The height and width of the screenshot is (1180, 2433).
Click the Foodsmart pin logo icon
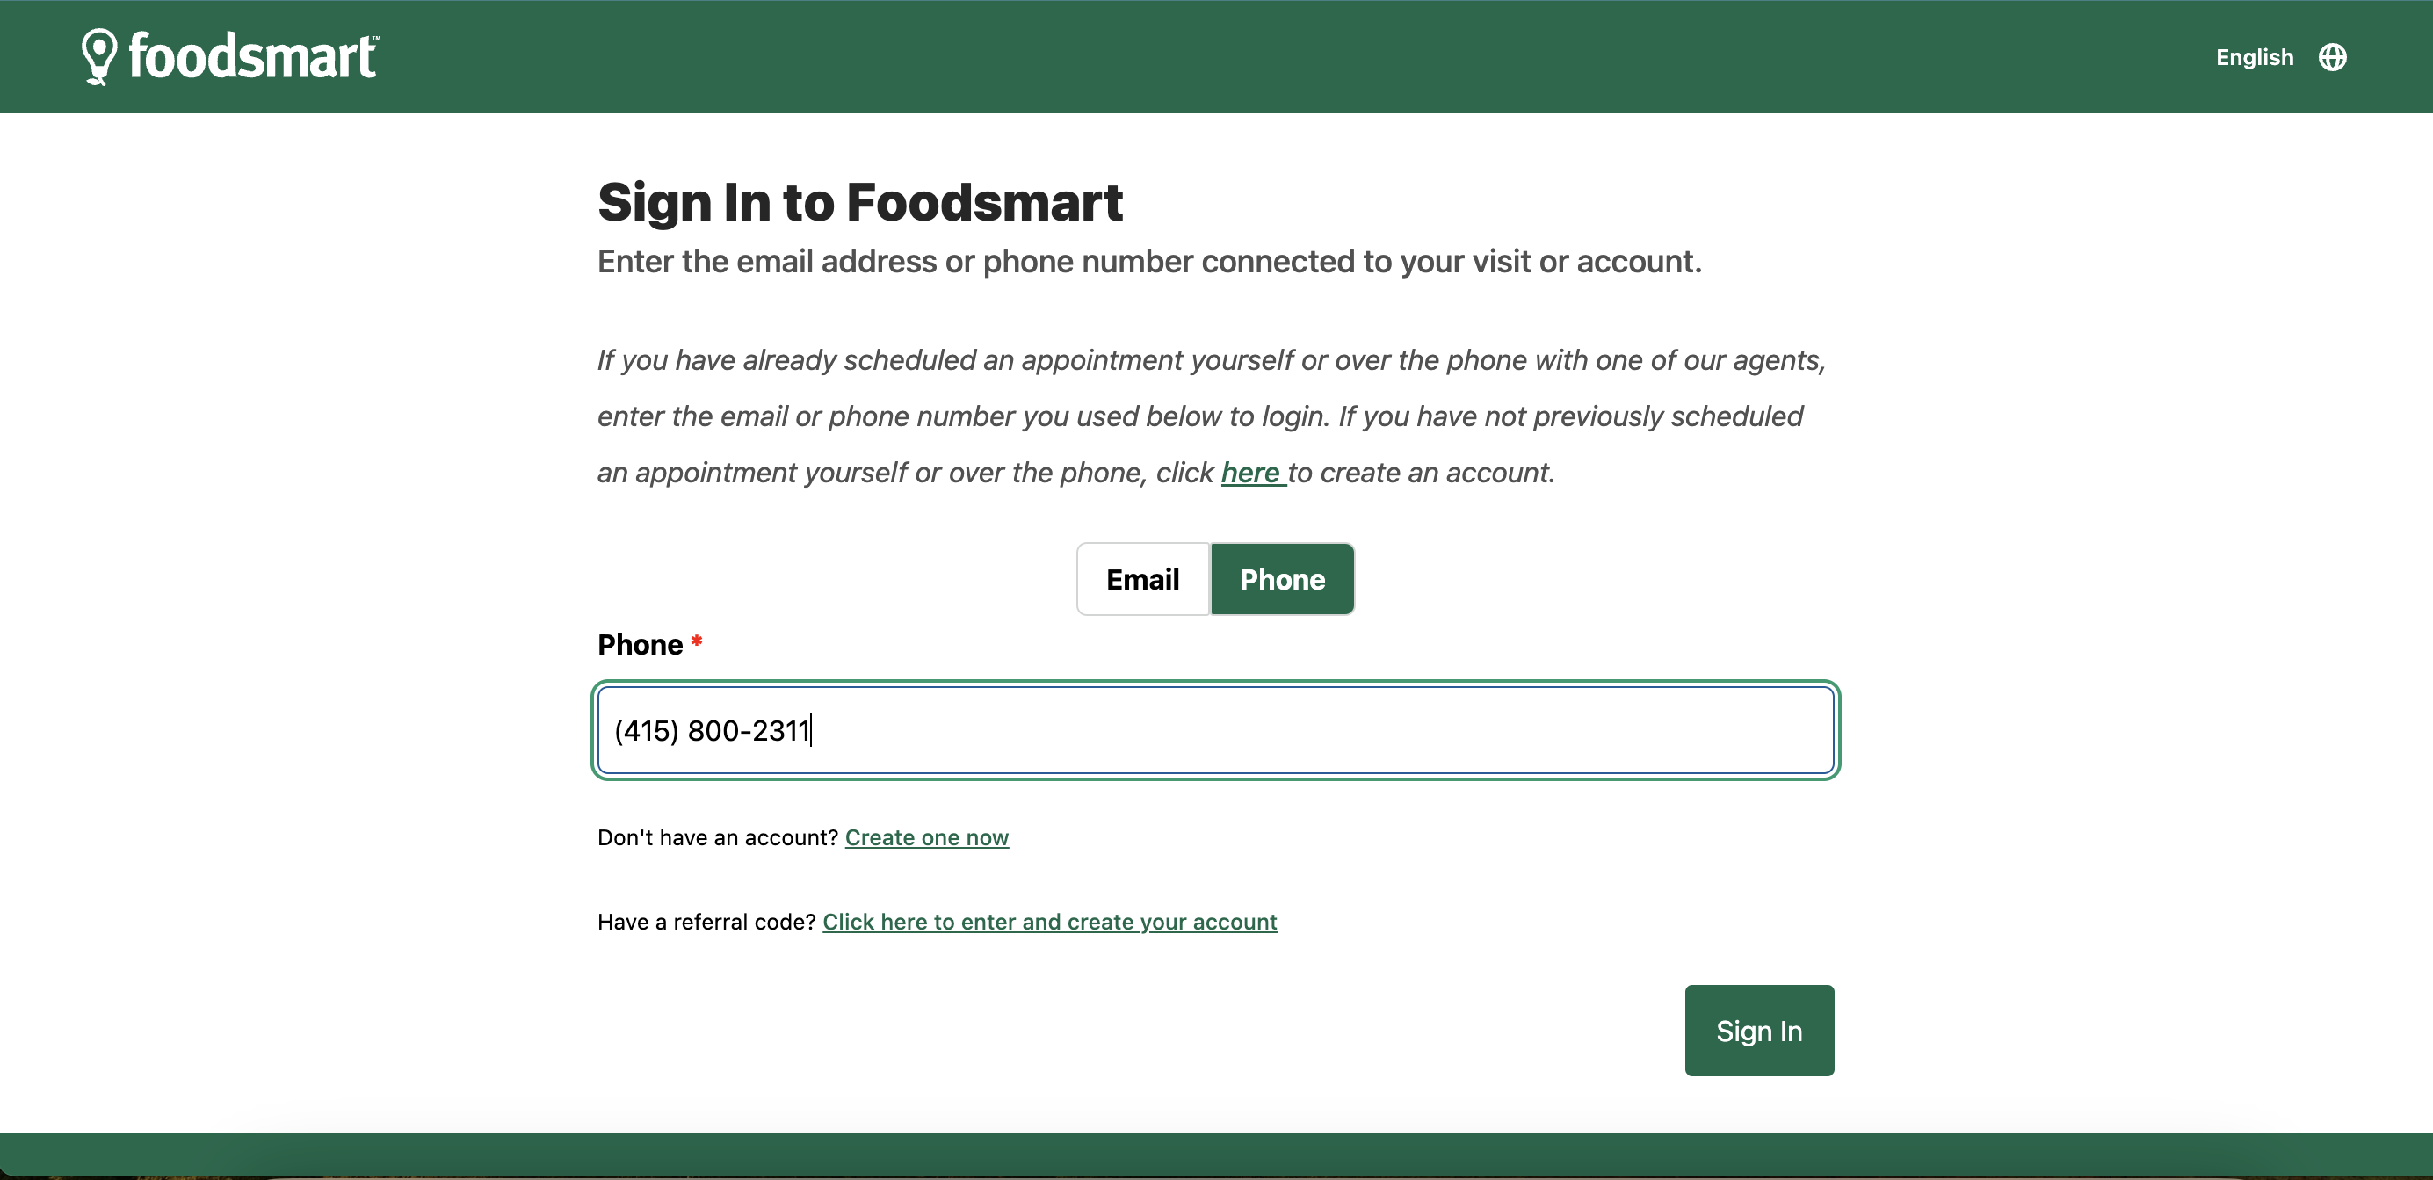(x=98, y=55)
